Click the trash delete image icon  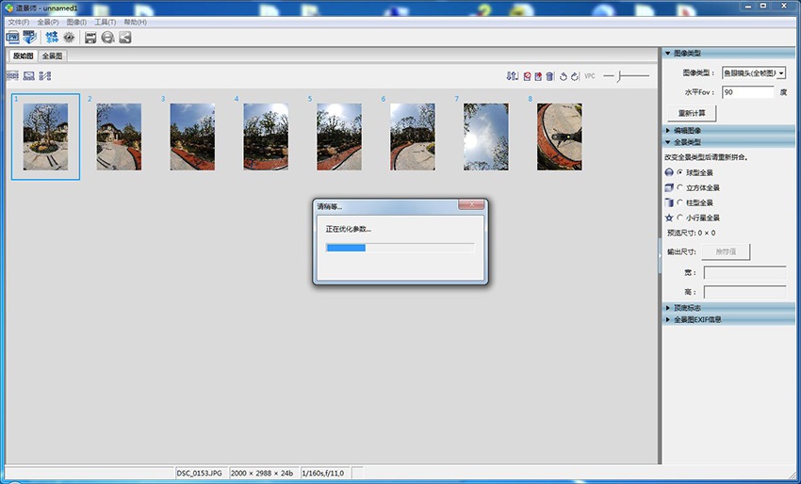tap(549, 75)
